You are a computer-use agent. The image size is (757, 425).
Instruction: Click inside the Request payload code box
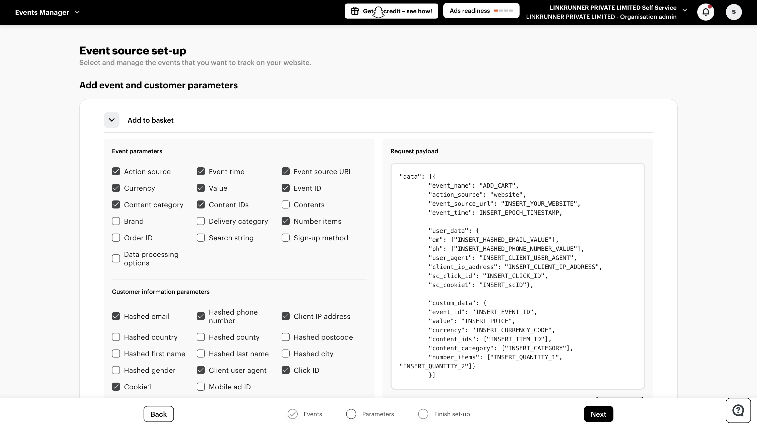(517, 276)
